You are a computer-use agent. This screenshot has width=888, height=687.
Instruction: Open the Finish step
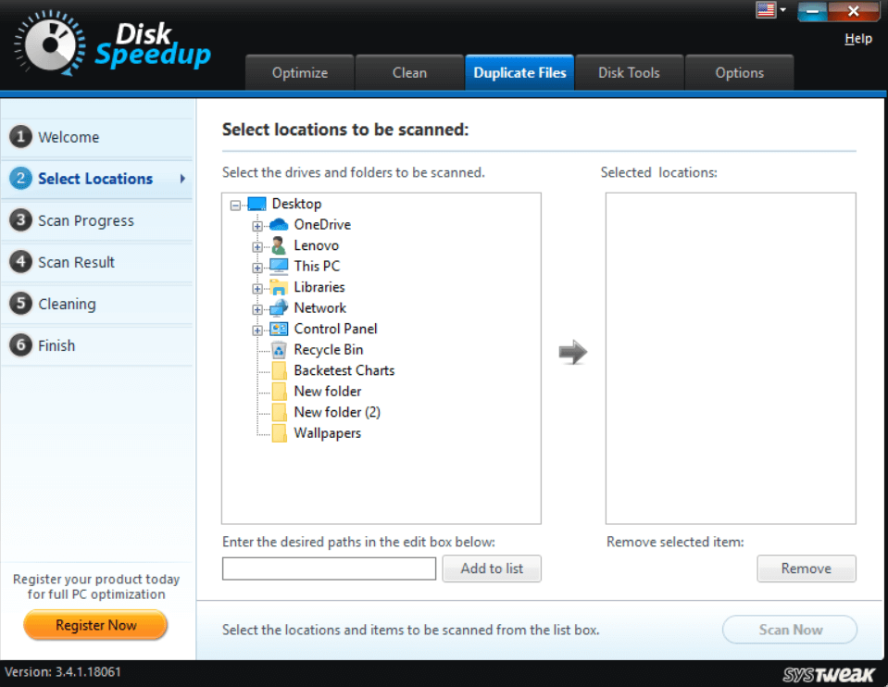(21, 345)
